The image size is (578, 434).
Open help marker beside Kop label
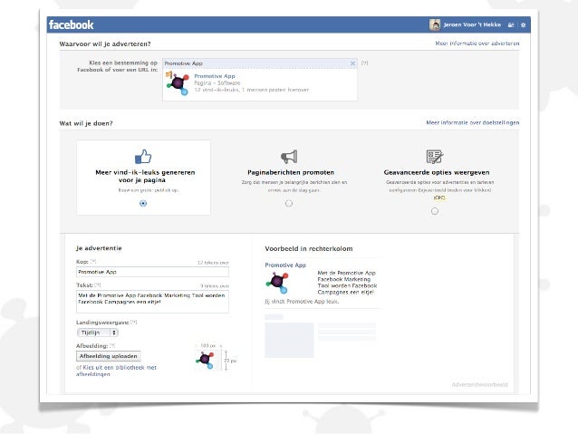(93, 262)
